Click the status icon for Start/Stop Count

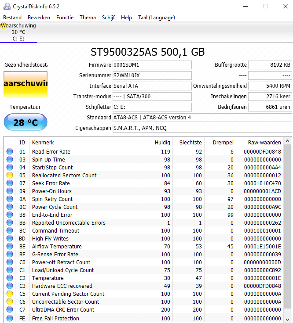tap(10, 167)
